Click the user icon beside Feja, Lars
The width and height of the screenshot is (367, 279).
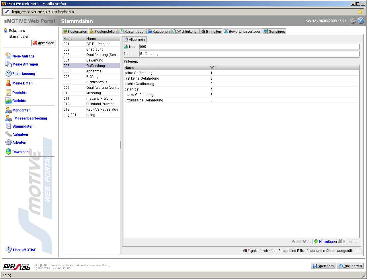tap(5, 30)
